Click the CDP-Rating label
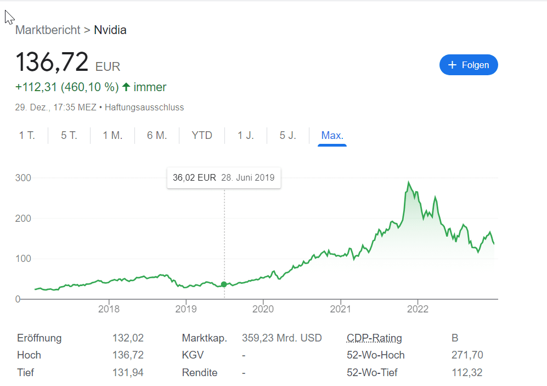This screenshot has width=547, height=386. (x=374, y=338)
